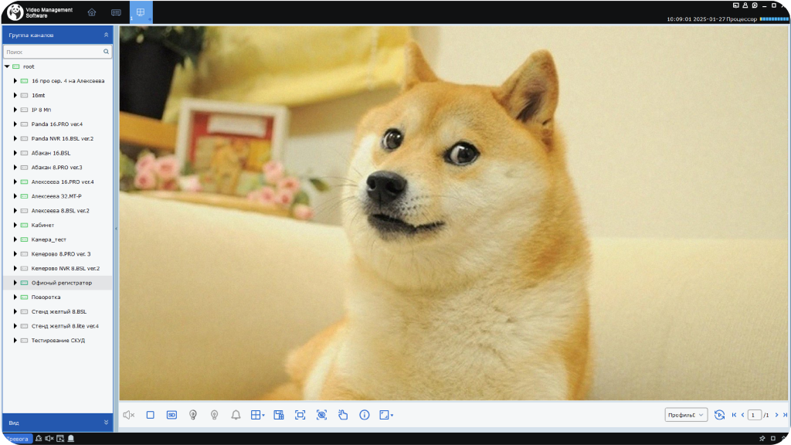Go to the first view page
Image resolution: width=791 pixels, height=445 pixels.
click(x=734, y=415)
